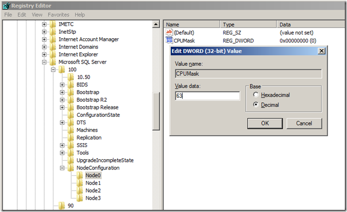The image size is (347, 212).
Task: Click the REG_DWORD type cell
Action: pos(238,41)
